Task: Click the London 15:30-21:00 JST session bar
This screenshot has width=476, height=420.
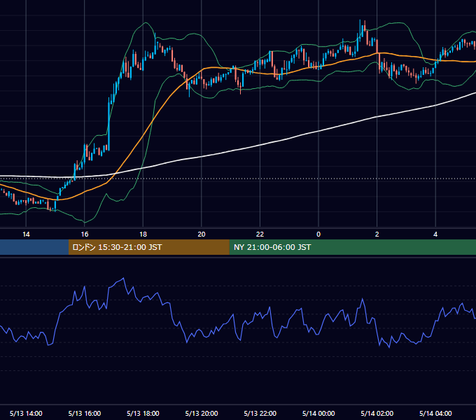Action: click(x=148, y=247)
